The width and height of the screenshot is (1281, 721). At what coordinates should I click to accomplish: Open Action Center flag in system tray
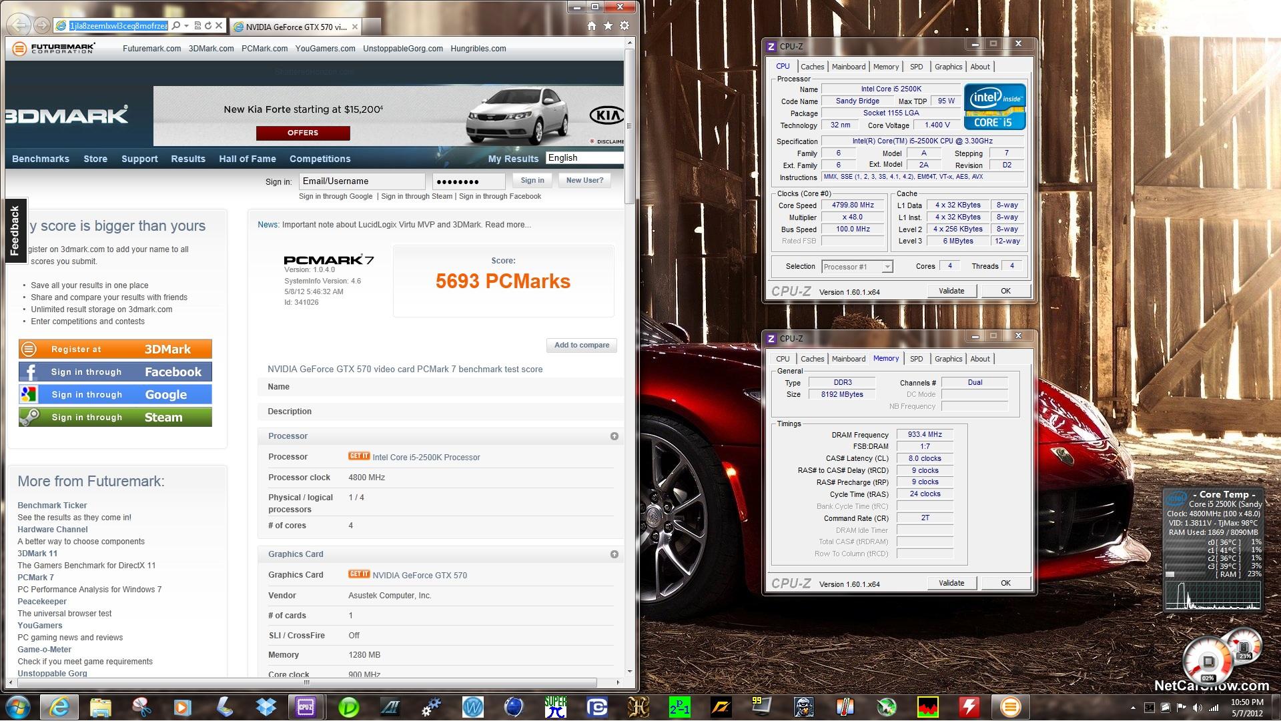coord(1182,708)
